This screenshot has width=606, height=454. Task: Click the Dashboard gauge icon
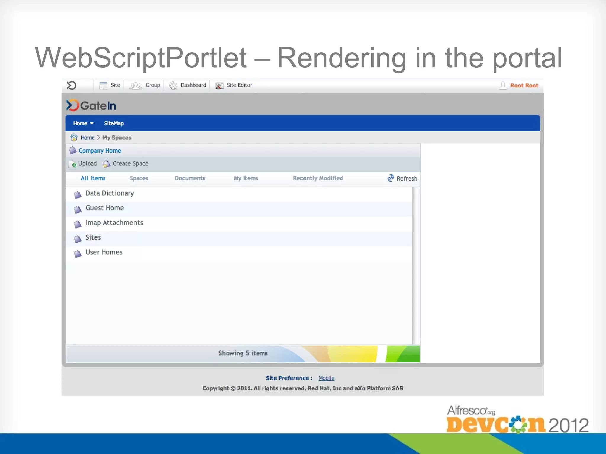[173, 85]
